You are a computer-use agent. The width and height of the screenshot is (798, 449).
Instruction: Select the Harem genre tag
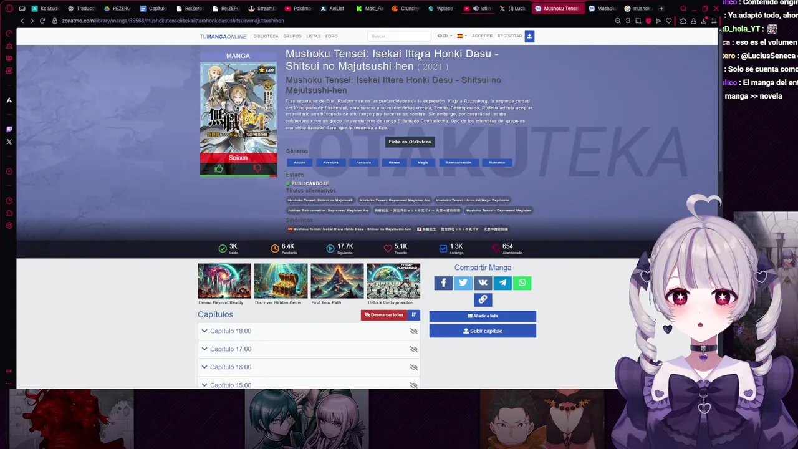[394, 163]
